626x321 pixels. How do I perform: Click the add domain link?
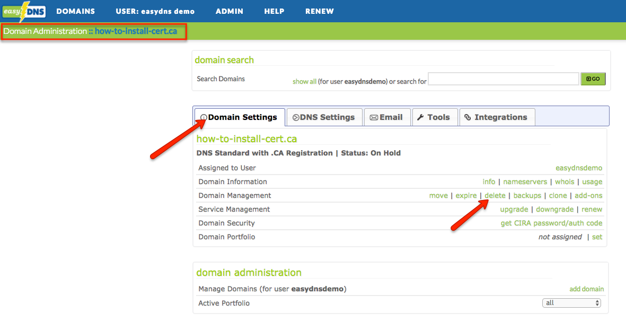586,289
